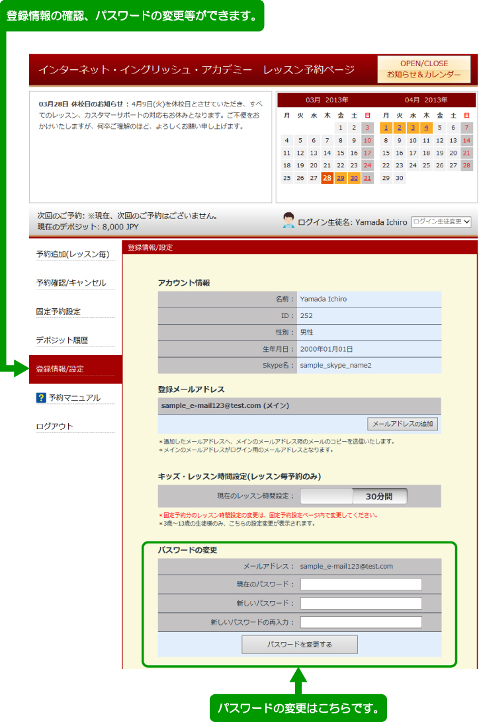The width and height of the screenshot is (479, 722).
Task: Click the 登録メールアドレス section heading
Action: [x=191, y=389]
